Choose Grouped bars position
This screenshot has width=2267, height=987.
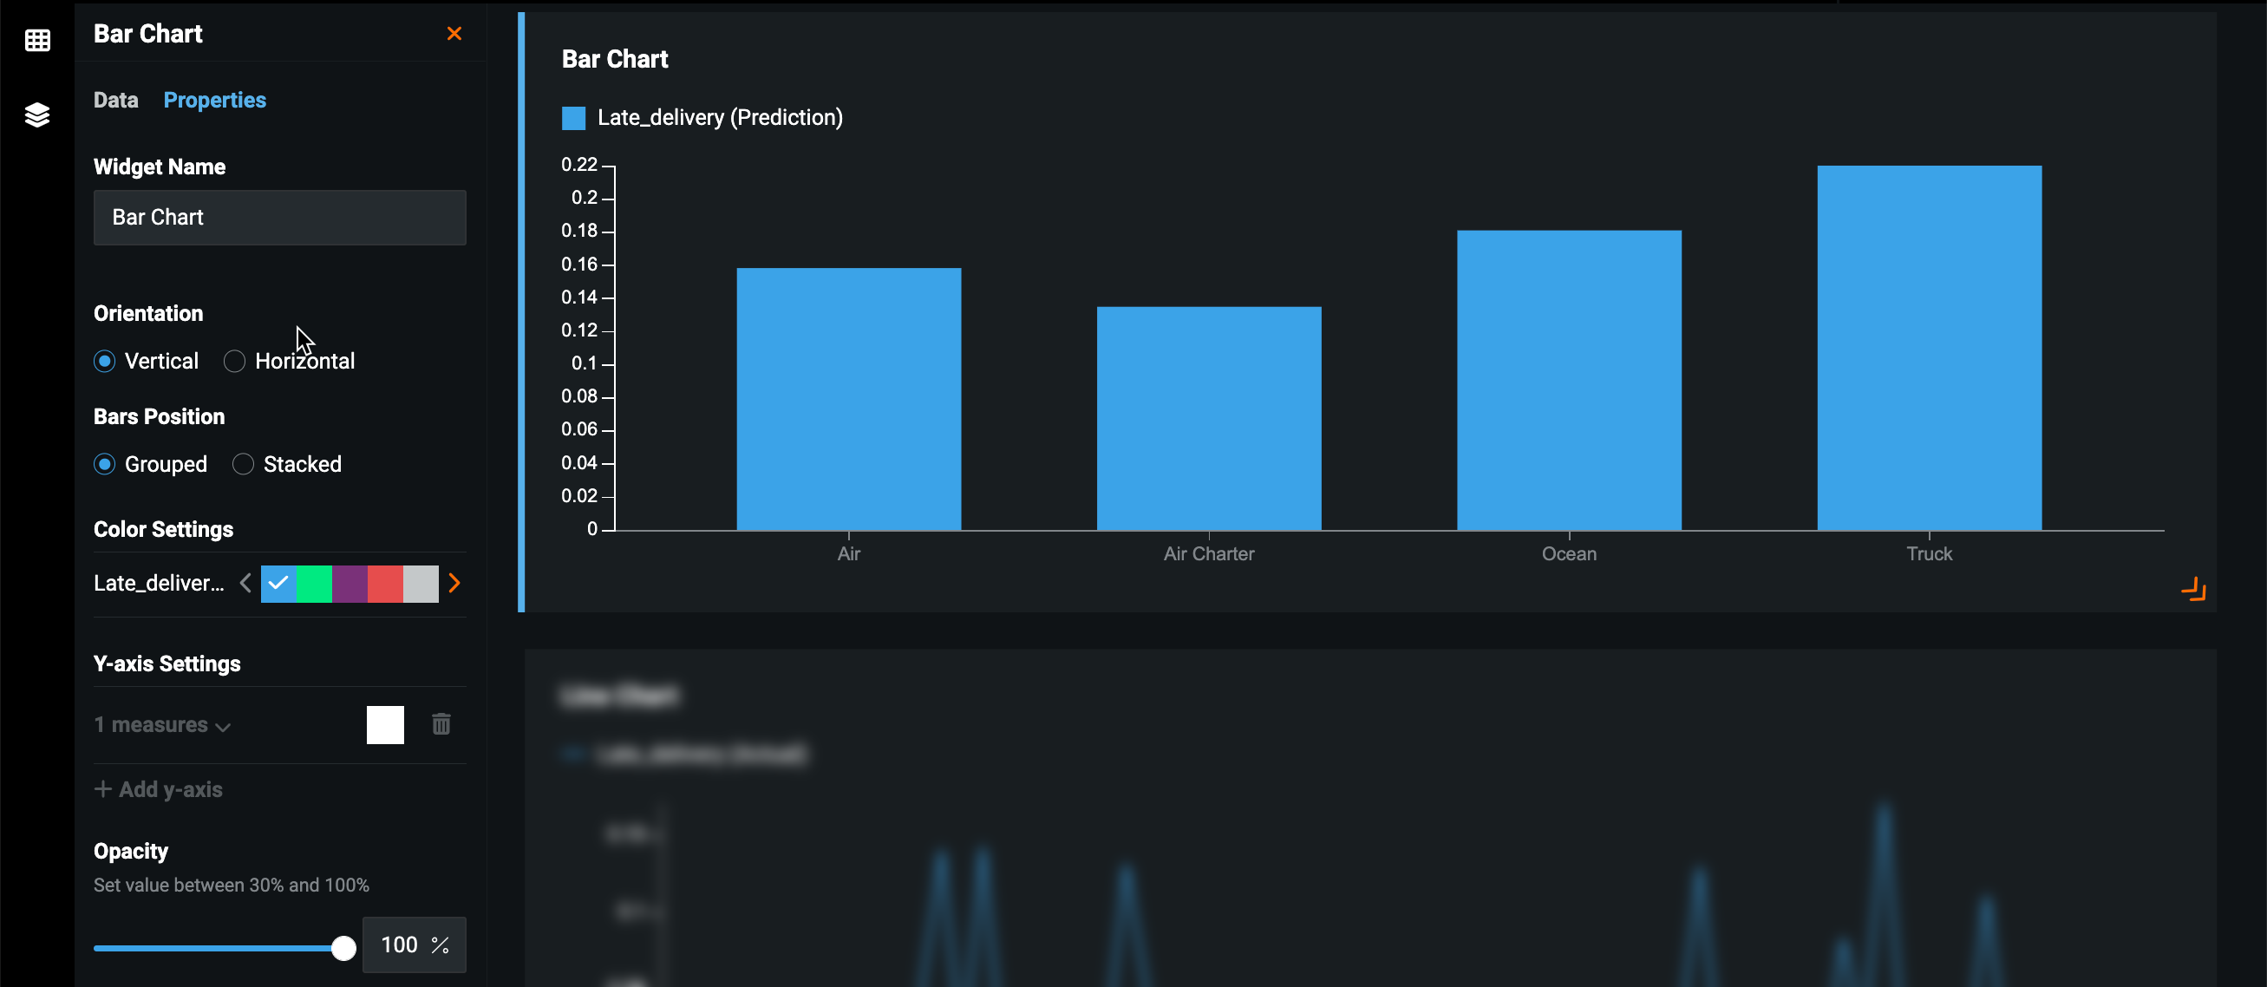105,464
